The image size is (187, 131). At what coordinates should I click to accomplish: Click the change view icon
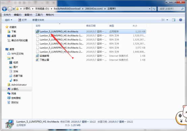pyautogui.click(x=163, y=20)
